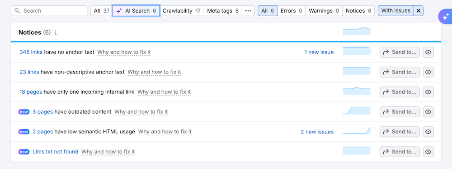Click the sparkle icon on AI Search tab

[119, 11]
